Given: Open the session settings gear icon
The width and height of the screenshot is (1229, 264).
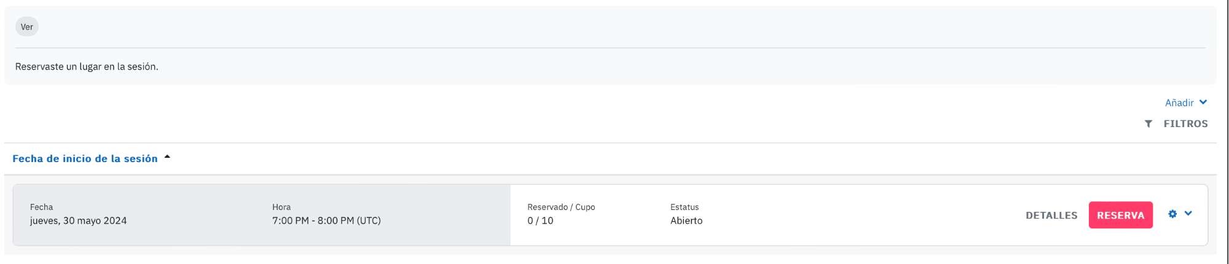Looking at the screenshot, I should tap(1172, 214).
